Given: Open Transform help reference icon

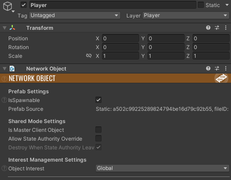Looking at the screenshot, I should point(208,28).
